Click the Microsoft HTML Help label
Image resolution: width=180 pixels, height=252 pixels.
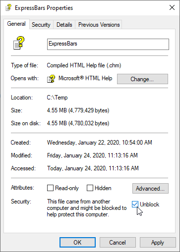[85, 78]
